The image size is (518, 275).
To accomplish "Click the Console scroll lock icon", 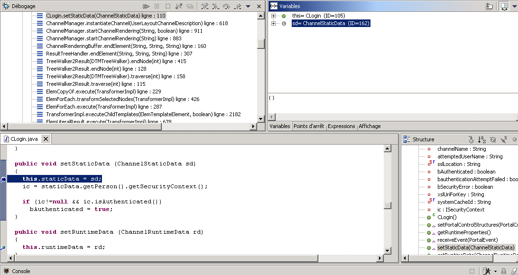I will coord(504,271).
